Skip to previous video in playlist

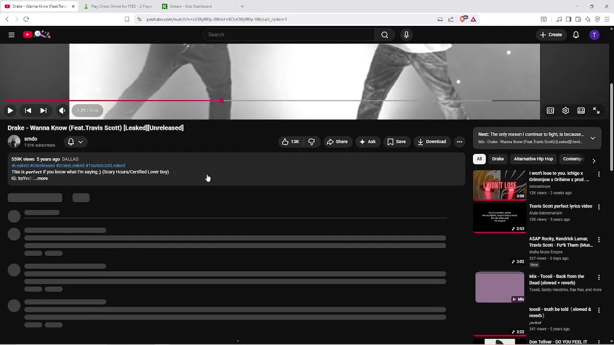28,111
